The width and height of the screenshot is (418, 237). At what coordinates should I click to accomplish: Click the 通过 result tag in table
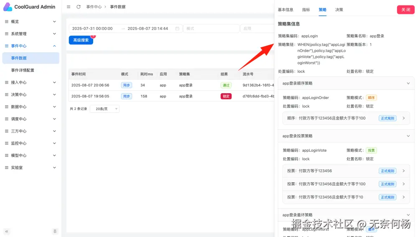[226, 85]
